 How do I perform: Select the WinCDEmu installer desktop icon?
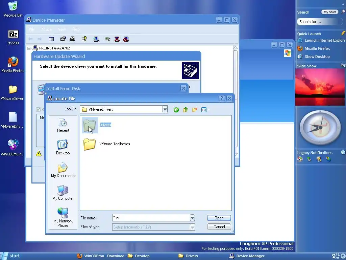[x=13, y=148]
